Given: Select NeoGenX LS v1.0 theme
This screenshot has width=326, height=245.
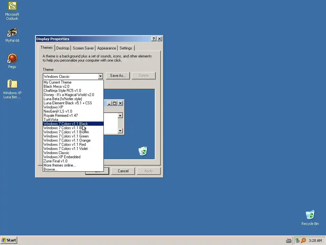Looking at the screenshot, I should click(x=73, y=111).
